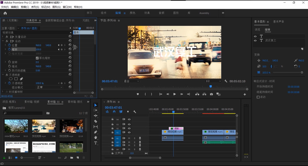Hide the 武汉复工 text layer eye
The image size is (308, 166).
pyautogui.click(x=256, y=40)
